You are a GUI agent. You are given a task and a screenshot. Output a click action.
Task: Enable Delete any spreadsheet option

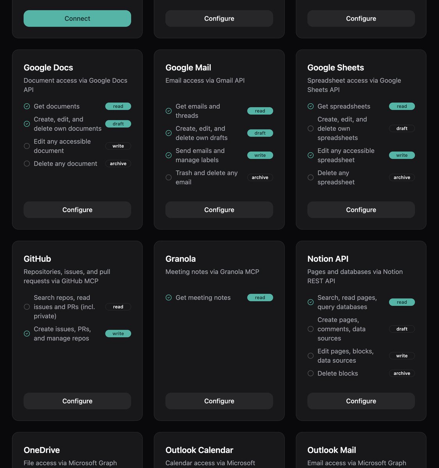pos(311,177)
